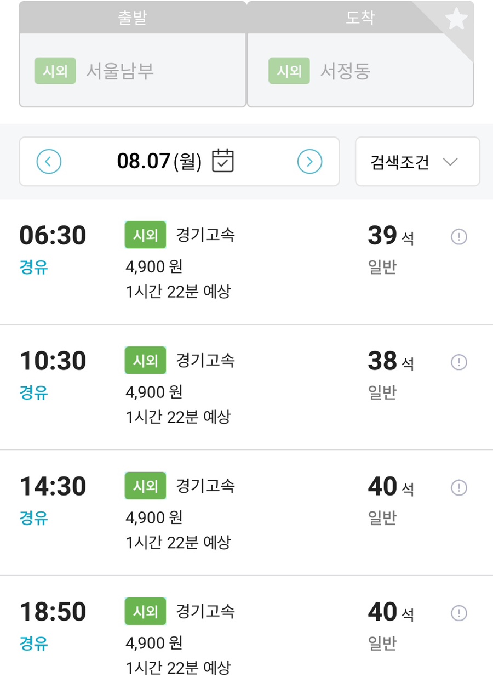Click the 출발 tab header
493x700 pixels.
click(x=133, y=18)
